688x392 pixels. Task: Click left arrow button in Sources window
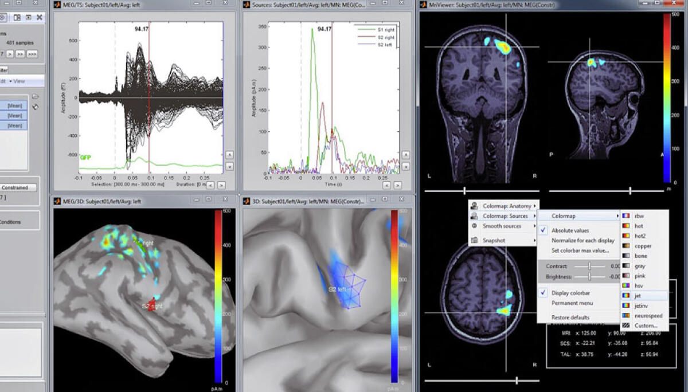388,185
